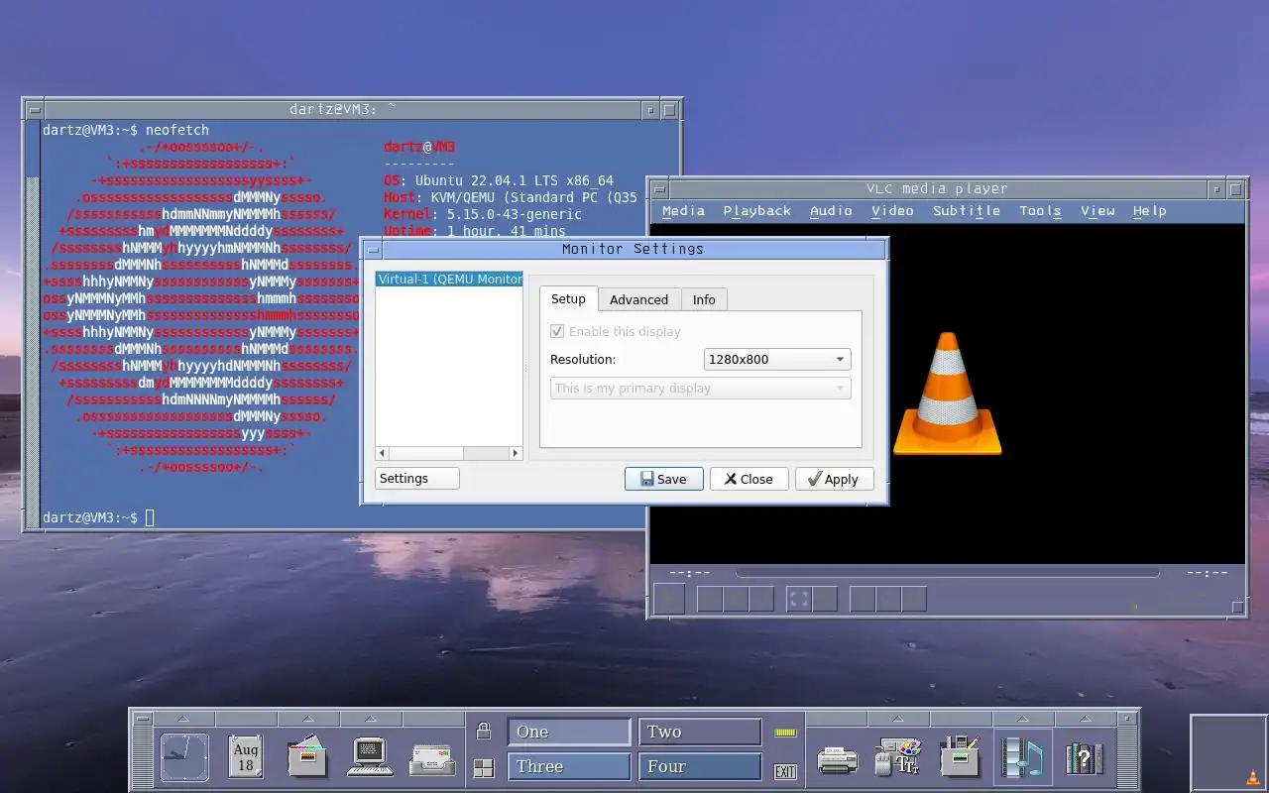1269x793 pixels.
Task: Expand the subpanel arrow above the file manager
Action: tap(307, 719)
